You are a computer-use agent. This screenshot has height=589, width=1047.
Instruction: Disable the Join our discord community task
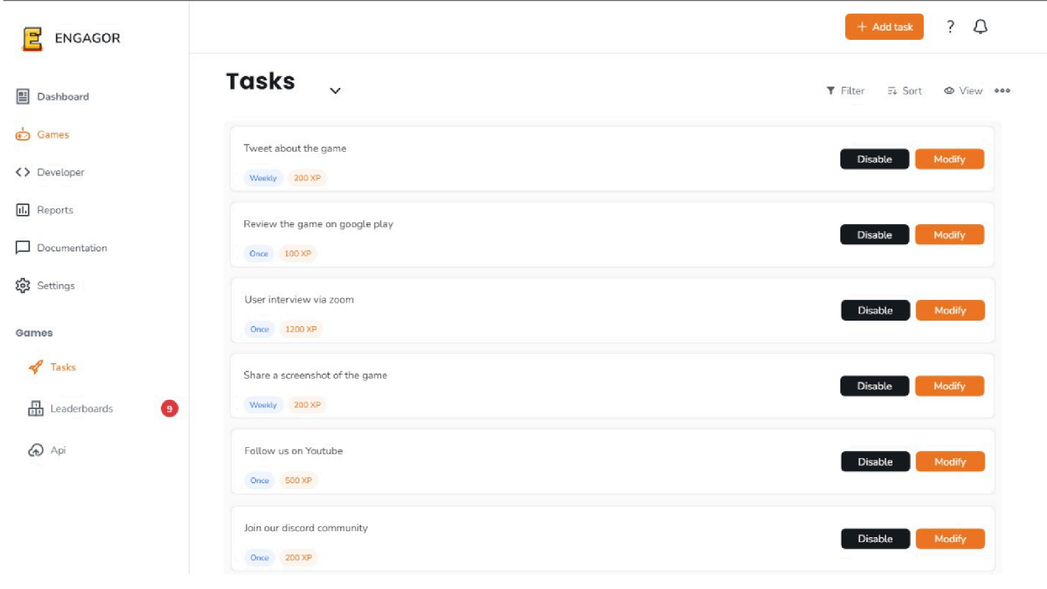(x=875, y=539)
